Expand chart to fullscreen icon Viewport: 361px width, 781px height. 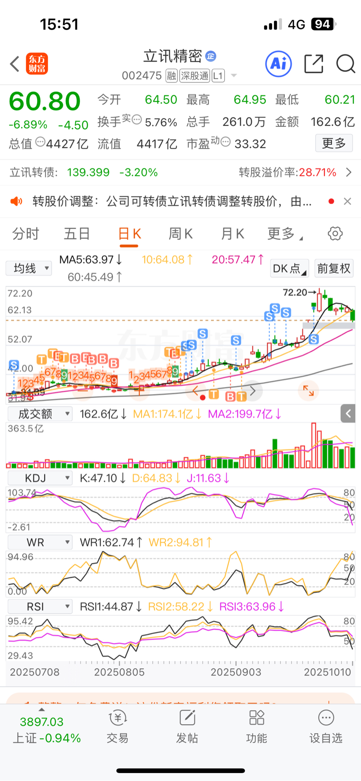point(308,390)
